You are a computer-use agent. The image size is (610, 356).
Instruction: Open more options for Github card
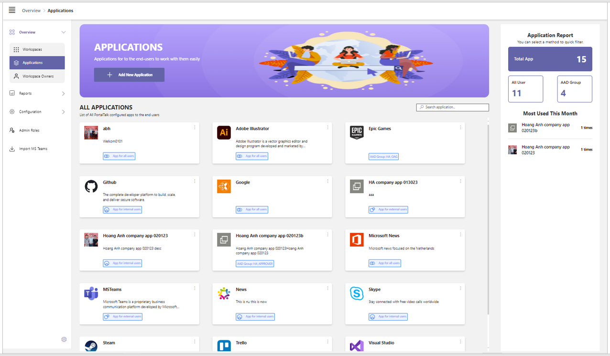coord(195,181)
